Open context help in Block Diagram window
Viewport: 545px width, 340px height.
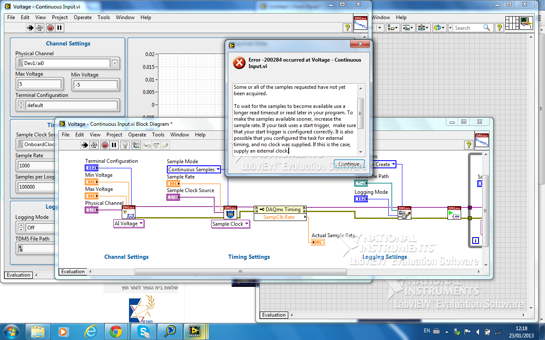(468, 145)
